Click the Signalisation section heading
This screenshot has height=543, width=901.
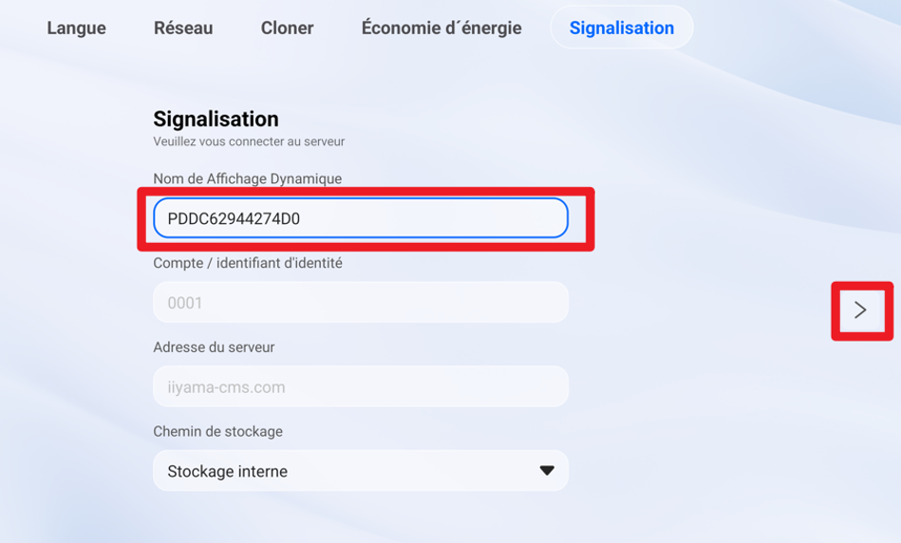(216, 119)
